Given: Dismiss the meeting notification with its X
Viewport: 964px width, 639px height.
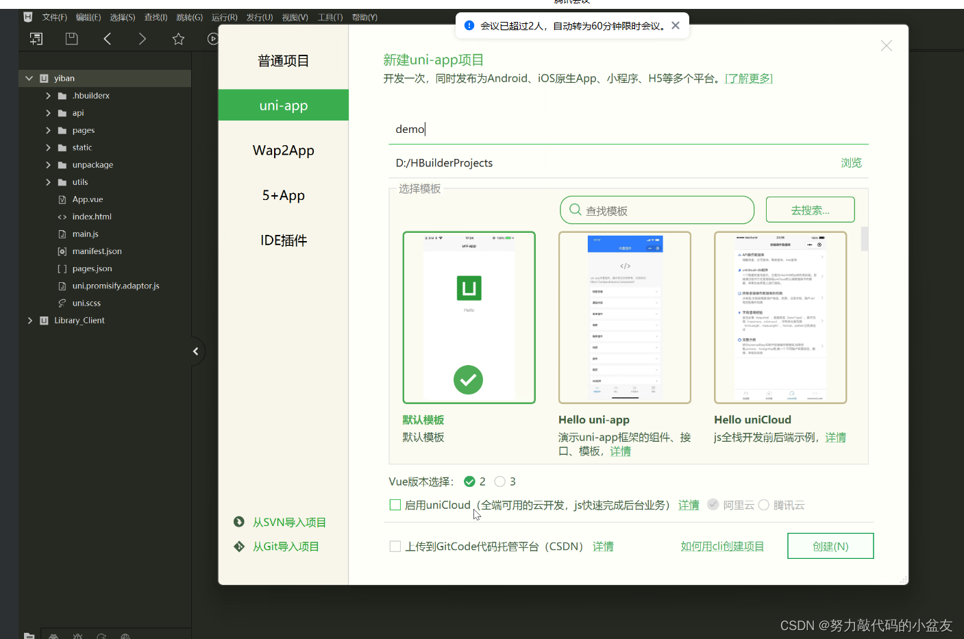Looking at the screenshot, I should pyautogui.click(x=676, y=25).
